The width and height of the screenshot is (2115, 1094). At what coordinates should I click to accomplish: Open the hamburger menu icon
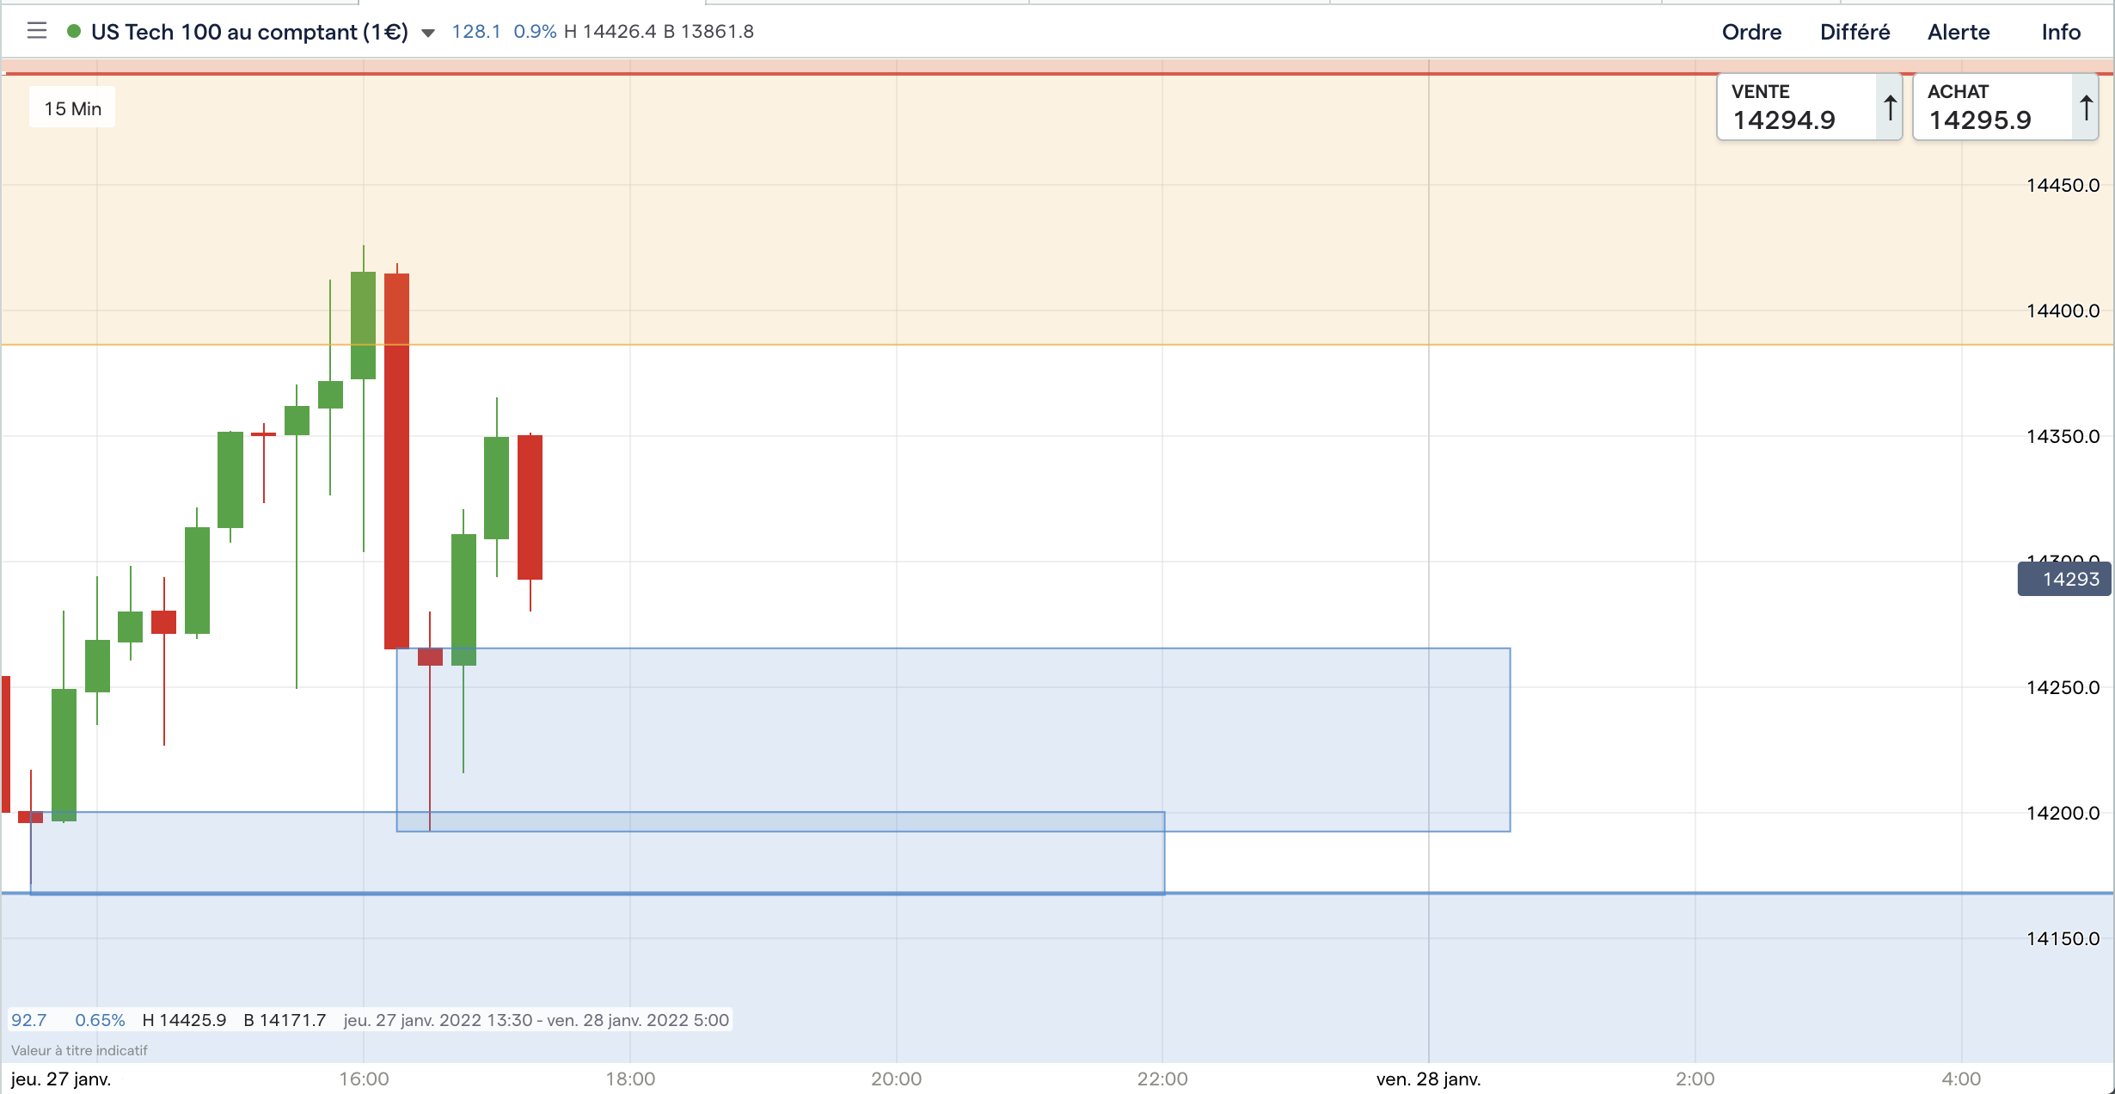click(x=36, y=32)
